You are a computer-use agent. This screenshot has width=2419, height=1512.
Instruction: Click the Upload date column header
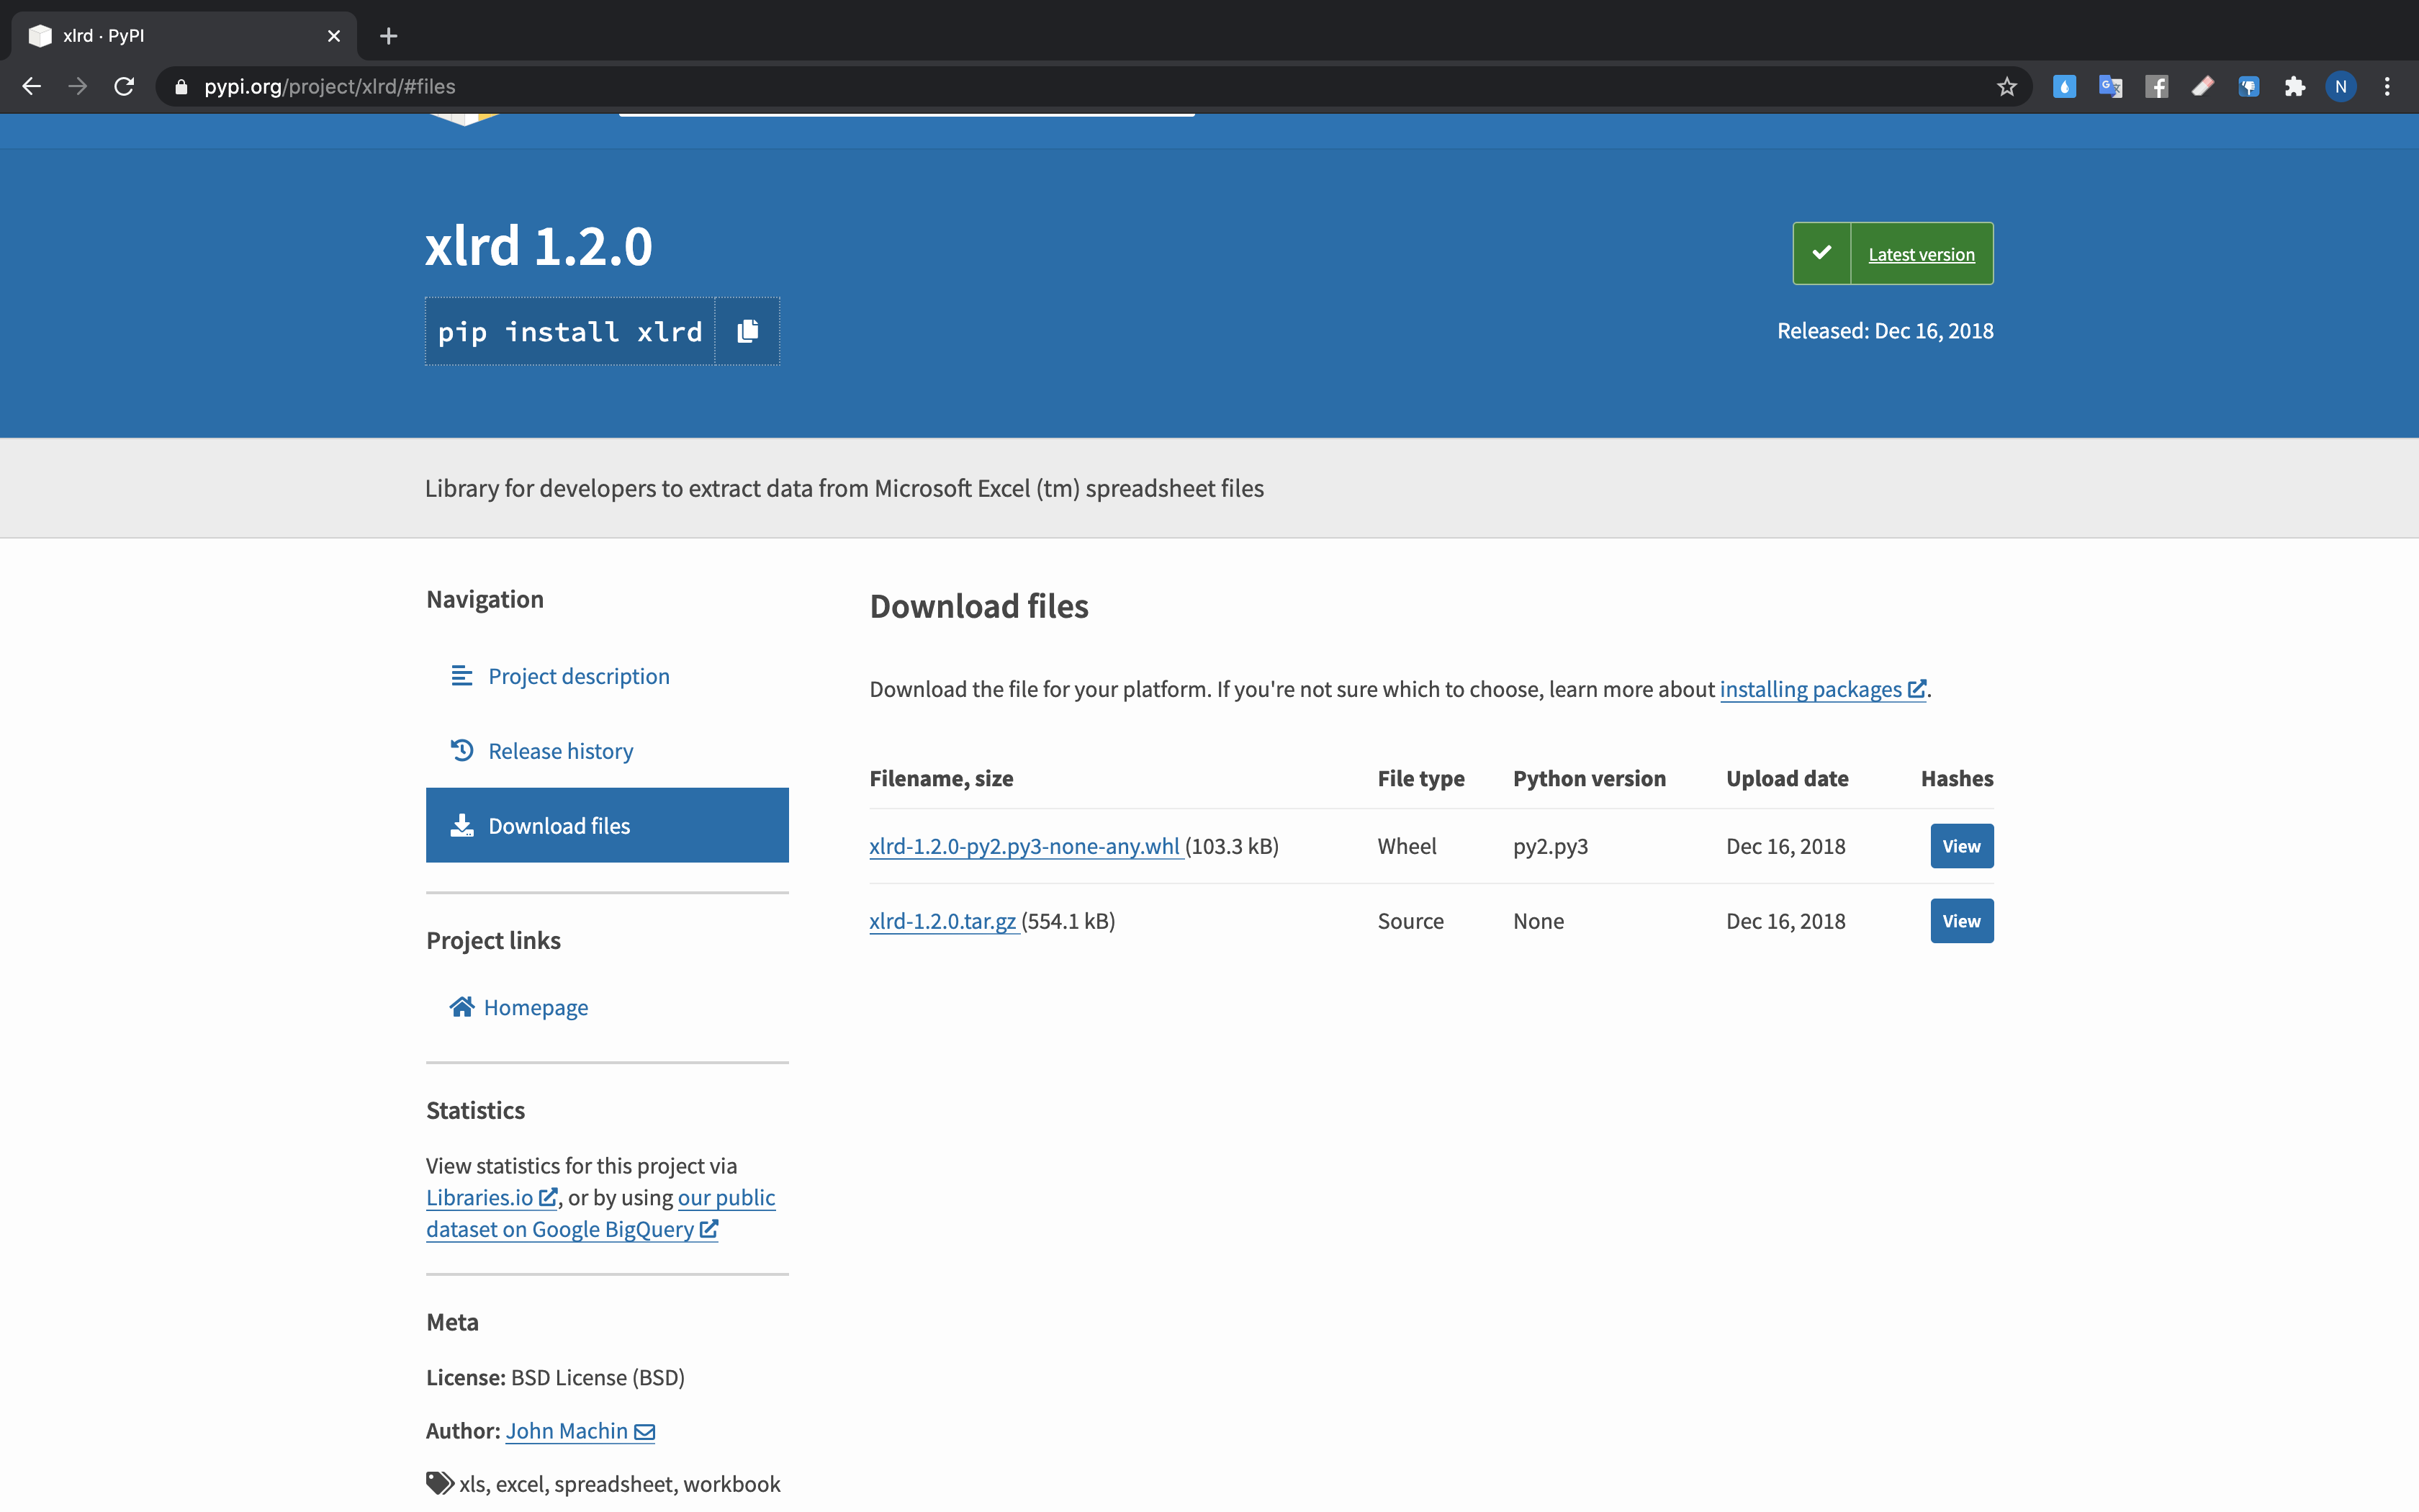(x=1788, y=778)
